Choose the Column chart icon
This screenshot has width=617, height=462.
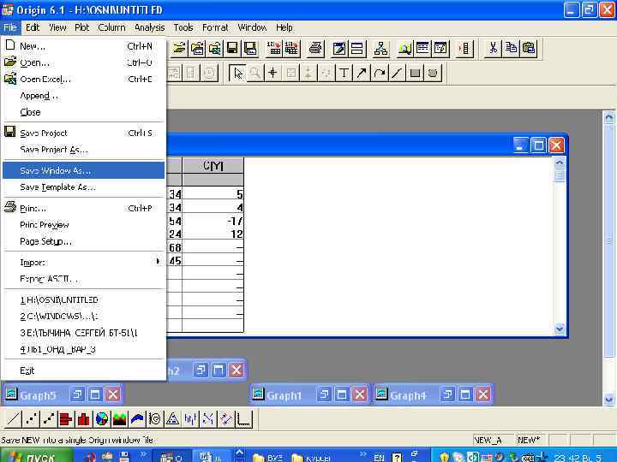84,419
